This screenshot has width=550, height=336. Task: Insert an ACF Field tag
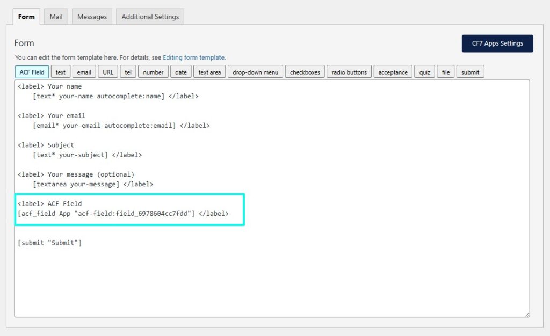[x=32, y=72]
